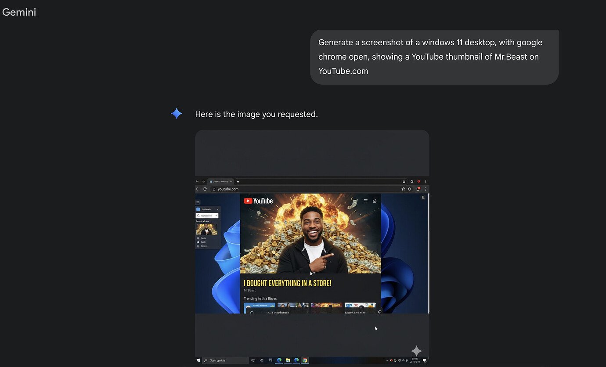Click the hamburger button above the left sidebar panel

[x=198, y=202]
